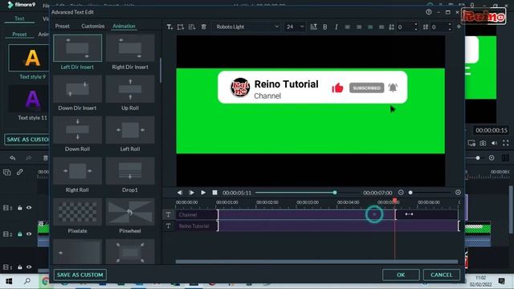Viewport: 514px width, 289px height.
Task: Switch to the Preset tab in dialog
Action: (63, 26)
